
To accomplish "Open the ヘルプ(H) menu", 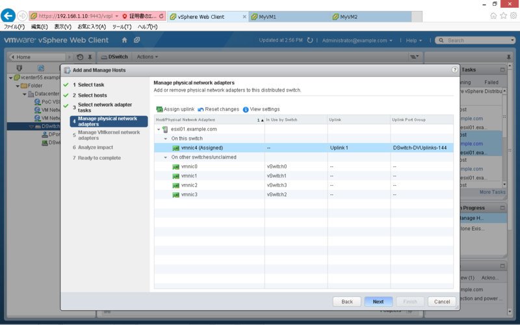I will (x=148, y=27).
